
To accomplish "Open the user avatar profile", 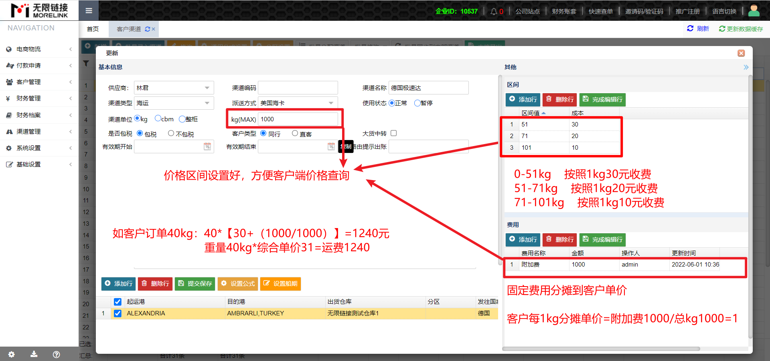I will point(754,10).
